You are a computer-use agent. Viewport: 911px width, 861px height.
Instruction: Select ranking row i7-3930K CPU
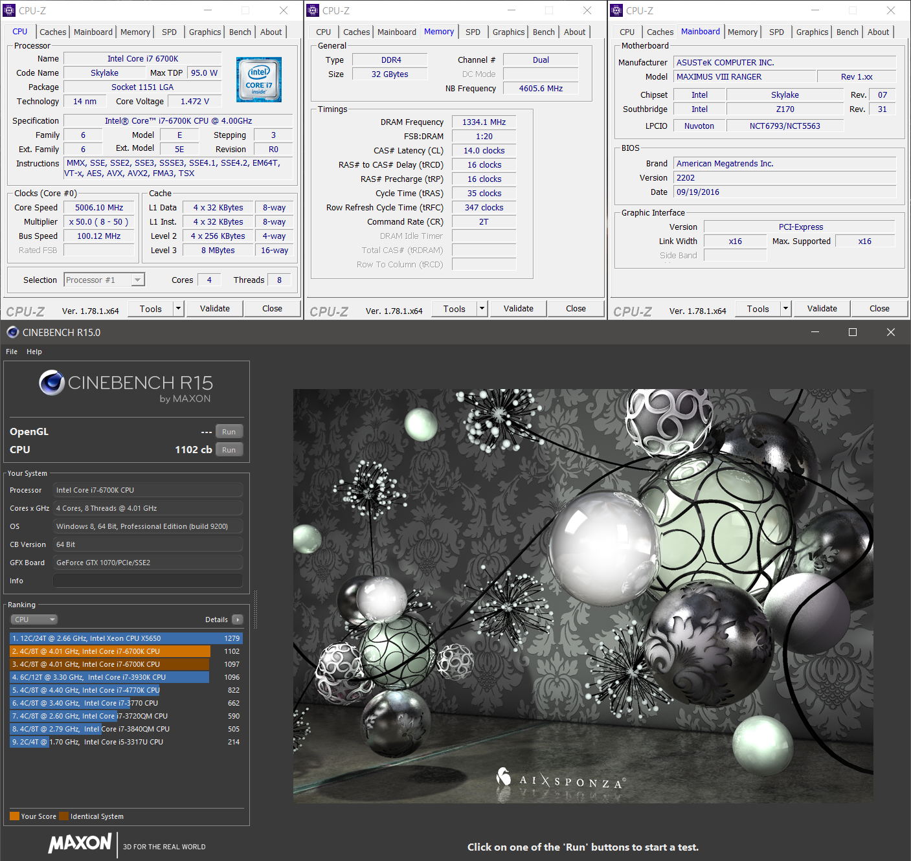(x=126, y=677)
